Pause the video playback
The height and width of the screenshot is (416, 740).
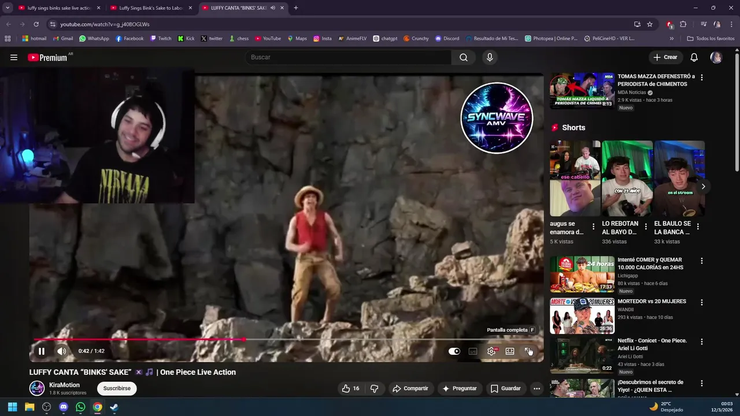click(42, 351)
